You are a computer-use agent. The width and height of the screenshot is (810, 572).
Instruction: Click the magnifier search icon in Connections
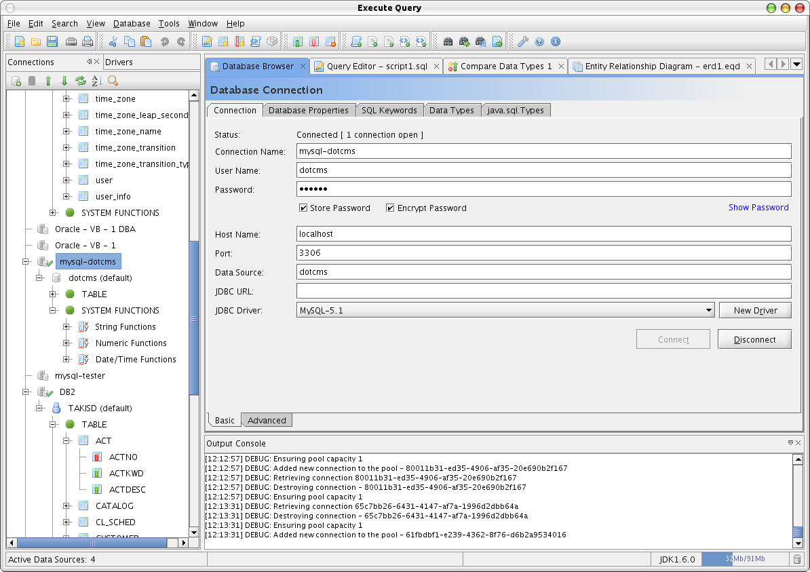click(113, 81)
